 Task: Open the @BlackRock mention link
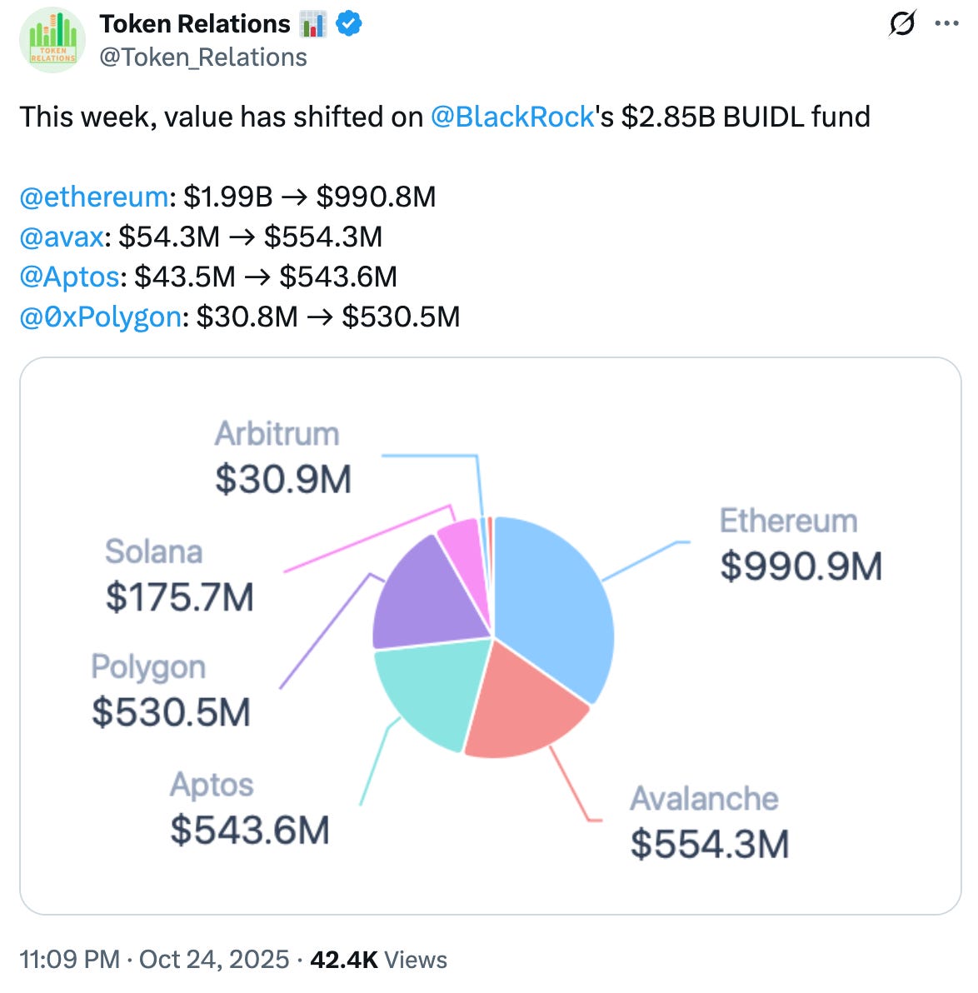pyautogui.click(x=512, y=117)
